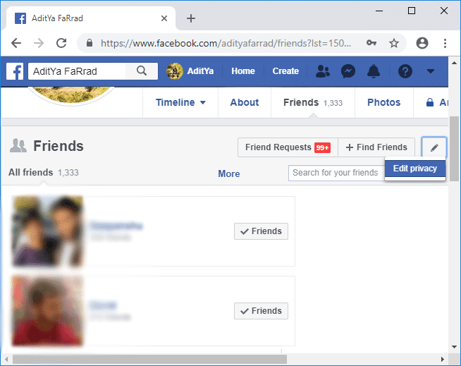This screenshot has width=461, height=366.
Task: Click the first friend's blurred name link
Action: [x=116, y=226]
